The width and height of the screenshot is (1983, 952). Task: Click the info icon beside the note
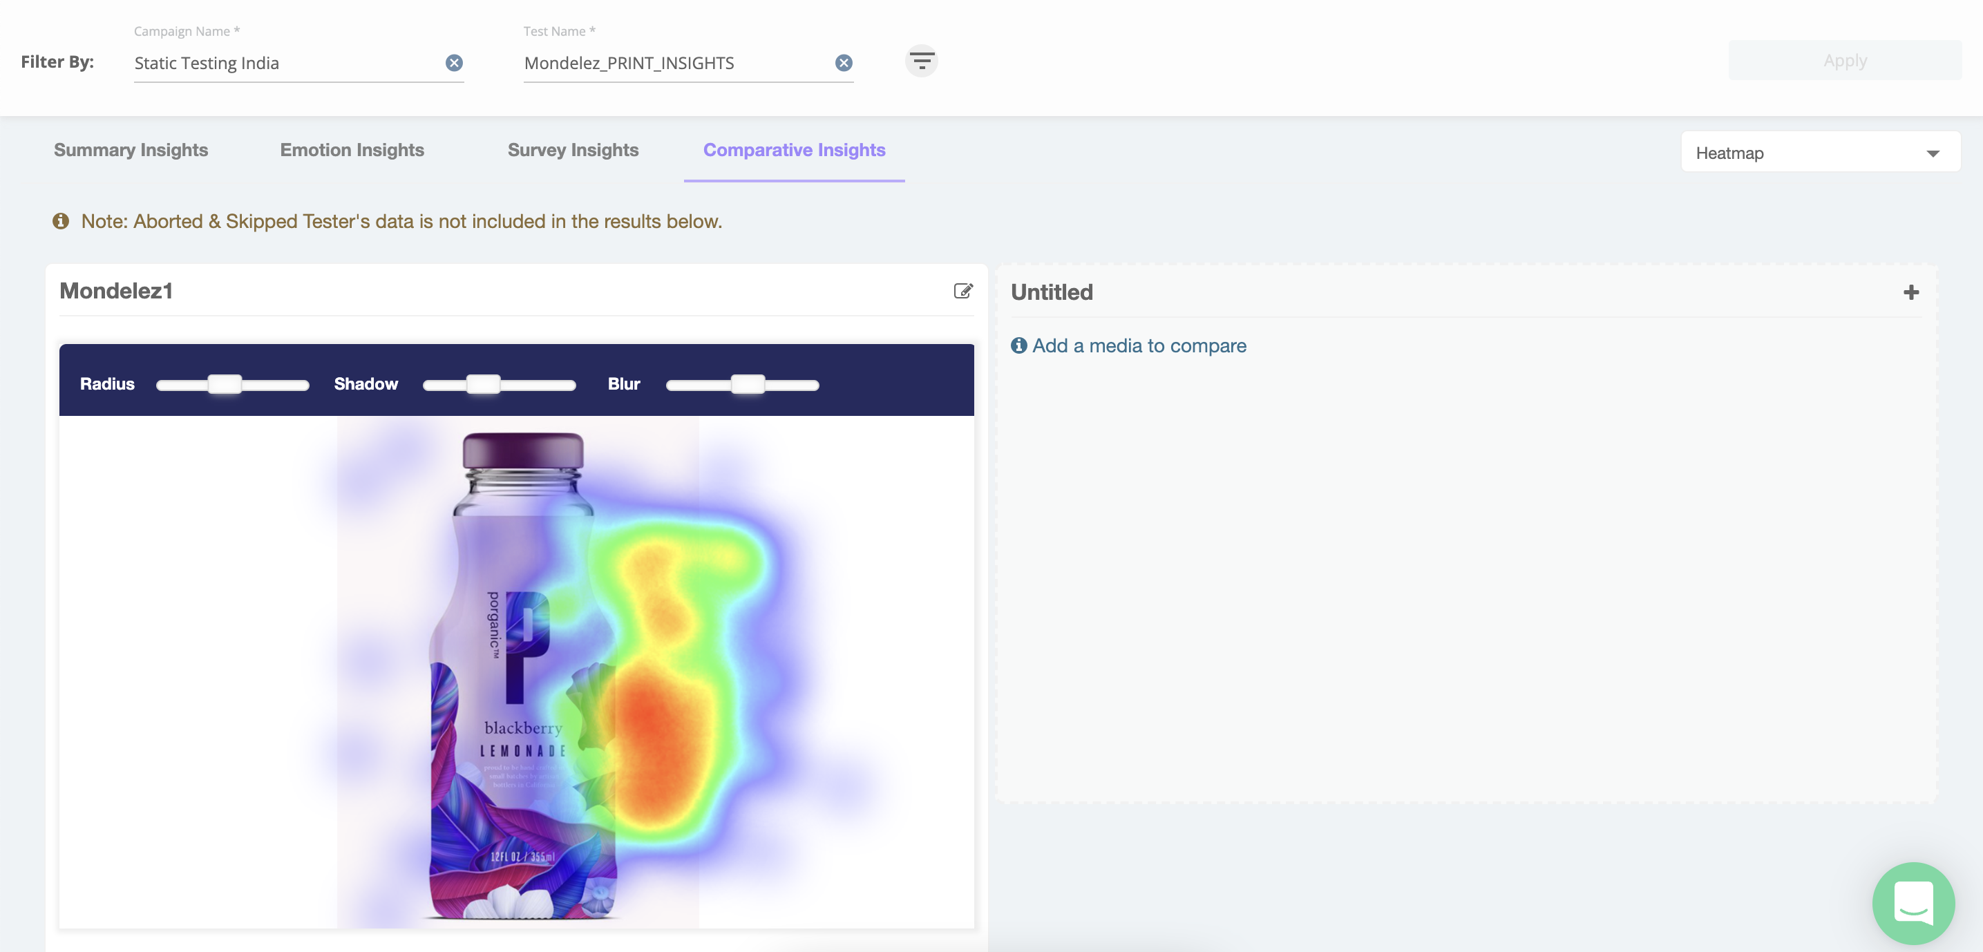click(x=61, y=222)
